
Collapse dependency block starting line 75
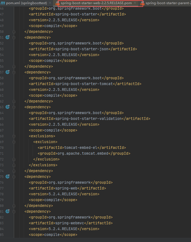click(x=14, y=177)
